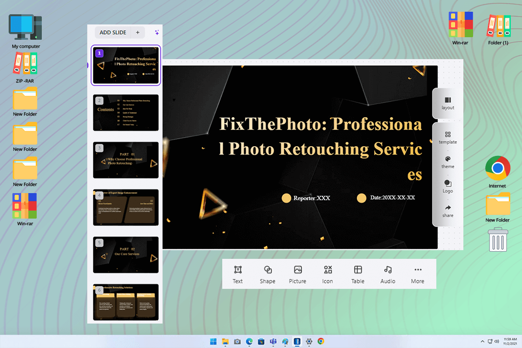Open the Camera app in taskbar
The image size is (522, 348).
point(238,341)
